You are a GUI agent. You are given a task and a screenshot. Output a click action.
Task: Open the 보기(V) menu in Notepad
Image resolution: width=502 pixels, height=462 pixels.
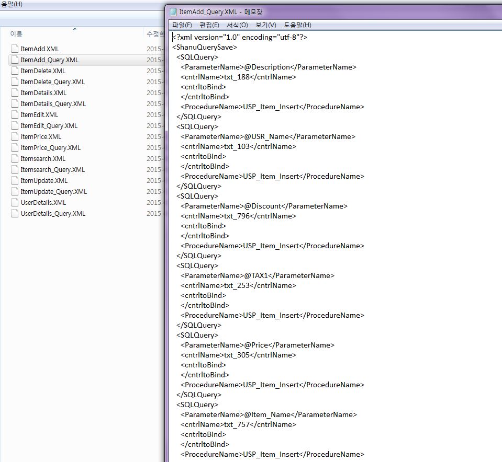(x=266, y=25)
